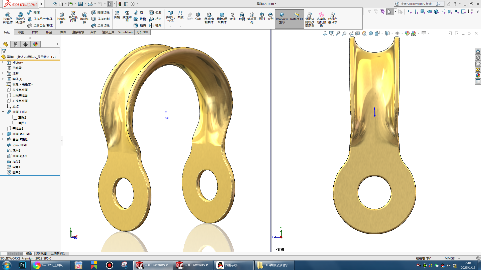Click the Previous View icon in view toolbar

coord(351,33)
